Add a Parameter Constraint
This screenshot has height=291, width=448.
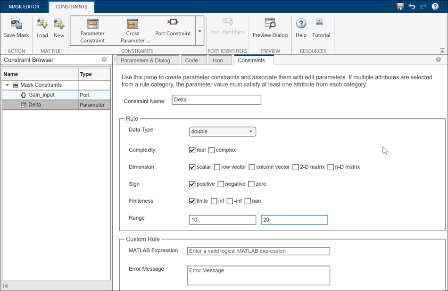coord(92,31)
